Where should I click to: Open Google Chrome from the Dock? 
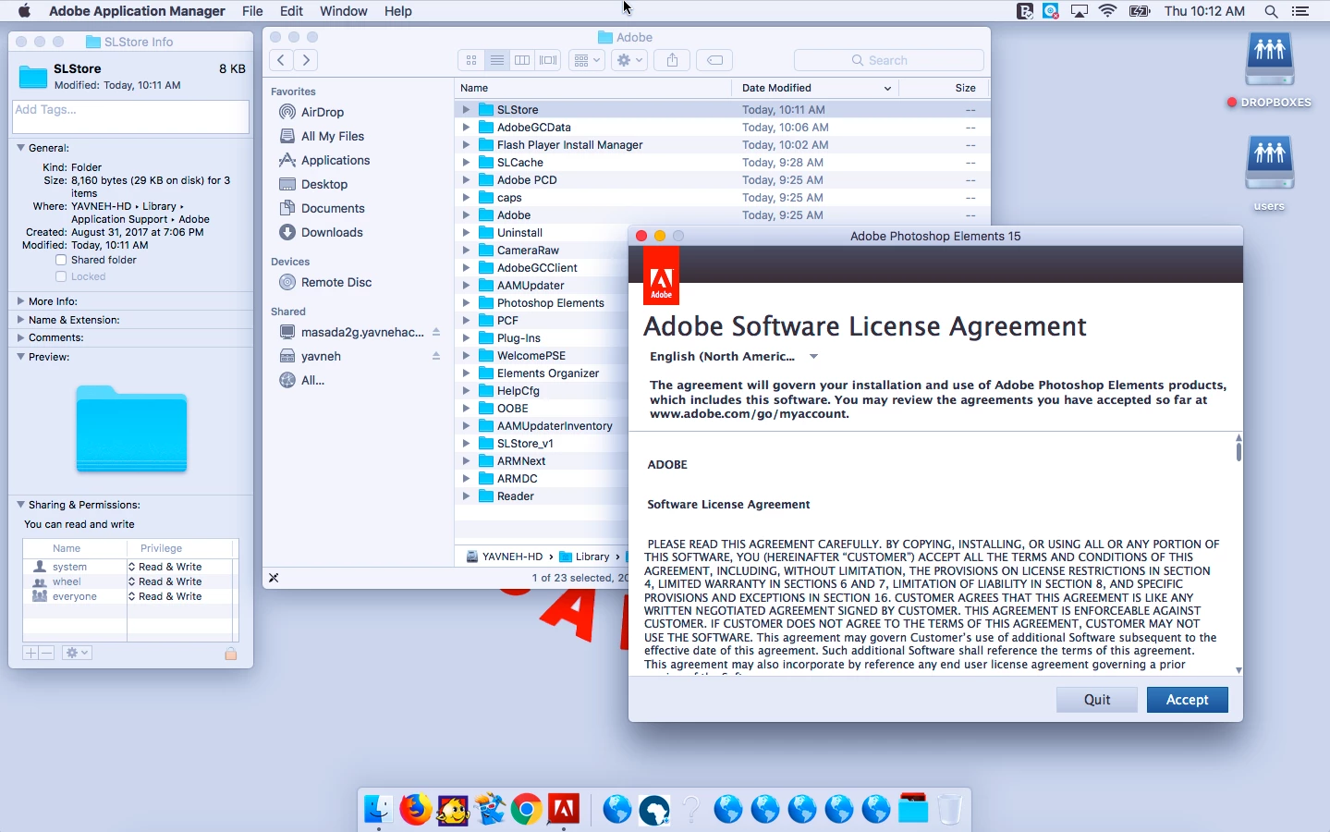pyautogui.click(x=527, y=810)
